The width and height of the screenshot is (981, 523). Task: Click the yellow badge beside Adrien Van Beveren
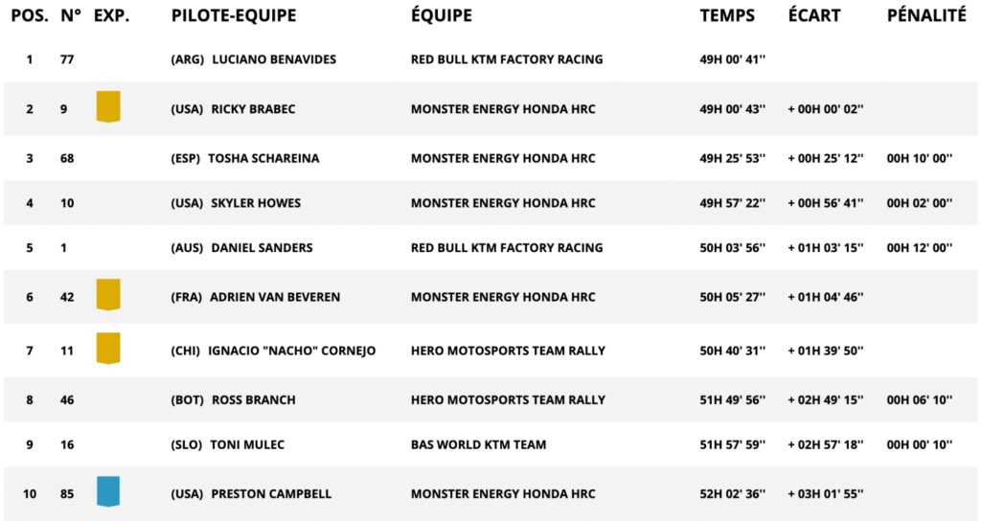(108, 294)
